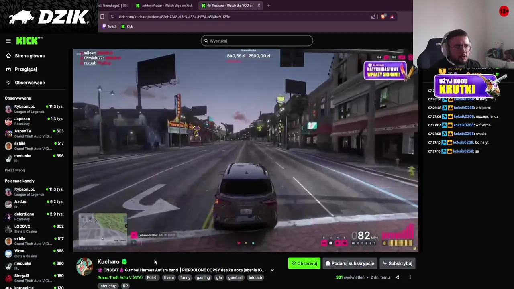Click LOCOV2 avatar icon
Viewport: 514px width, 289px height.
[x=8, y=229]
